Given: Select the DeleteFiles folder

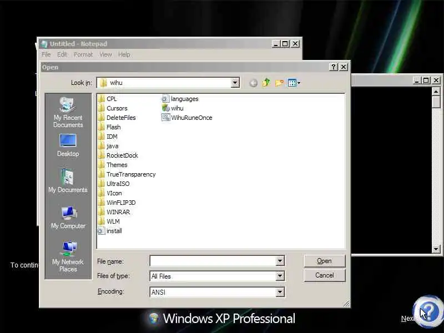Looking at the screenshot, I should [117, 118].
